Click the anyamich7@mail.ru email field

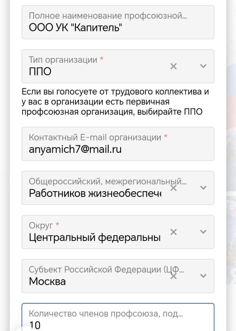tap(118, 144)
